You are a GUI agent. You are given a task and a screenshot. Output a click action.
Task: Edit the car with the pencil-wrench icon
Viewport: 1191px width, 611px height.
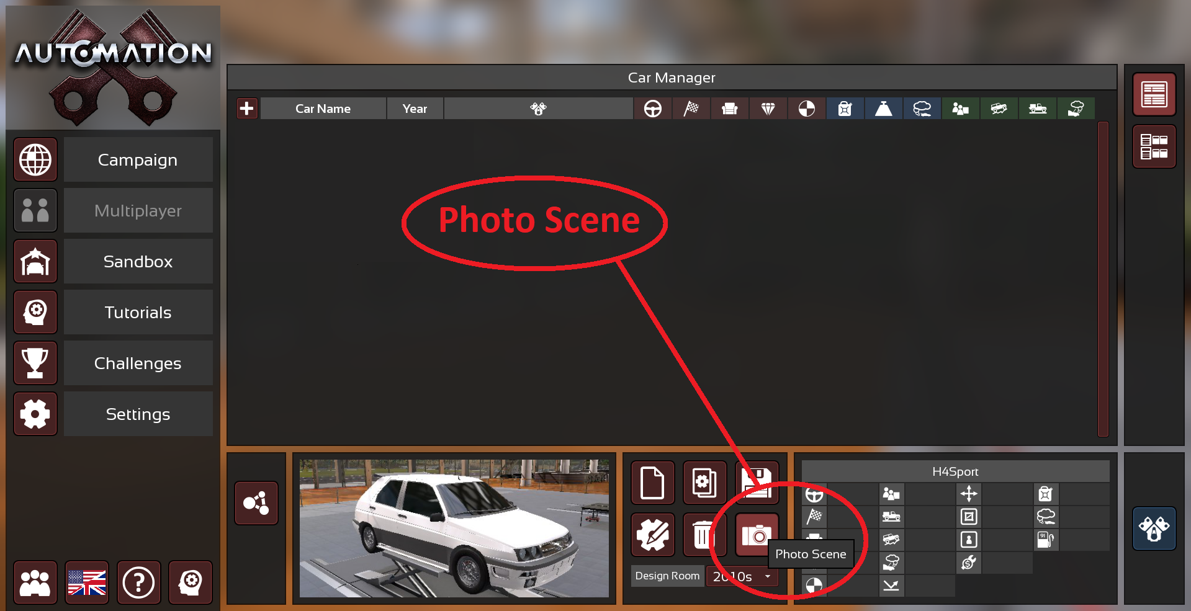tap(653, 535)
